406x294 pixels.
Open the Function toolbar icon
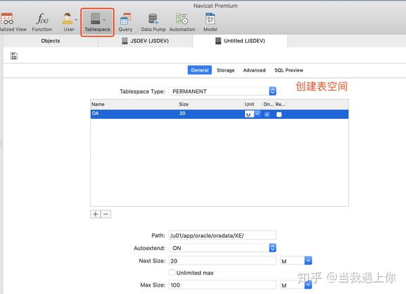(42, 22)
